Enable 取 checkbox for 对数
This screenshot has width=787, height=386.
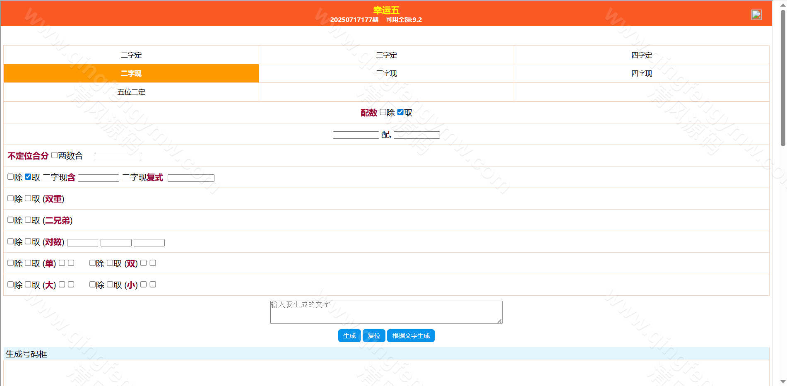[x=28, y=241]
